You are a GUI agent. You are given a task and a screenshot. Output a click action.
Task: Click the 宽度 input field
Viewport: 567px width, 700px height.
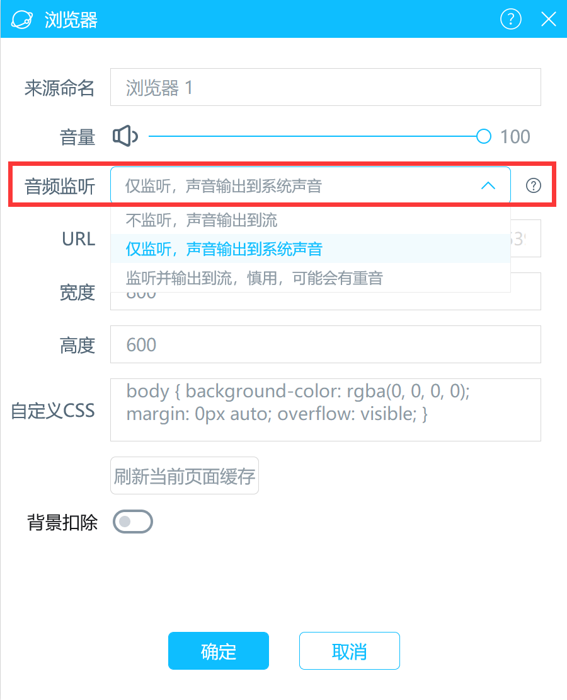[326, 301]
